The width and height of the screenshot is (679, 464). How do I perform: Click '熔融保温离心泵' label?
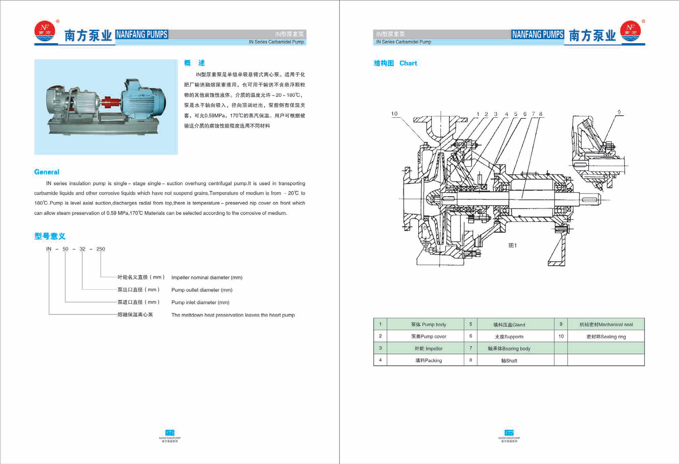(x=135, y=315)
